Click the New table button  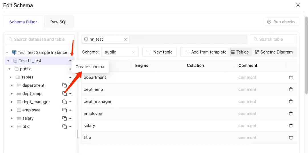[160, 52]
